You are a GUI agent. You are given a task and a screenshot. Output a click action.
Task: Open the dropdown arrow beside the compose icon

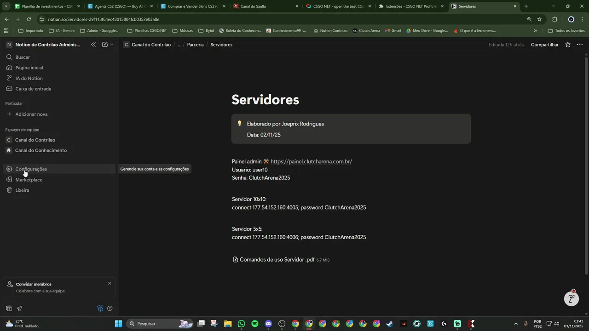click(111, 45)
